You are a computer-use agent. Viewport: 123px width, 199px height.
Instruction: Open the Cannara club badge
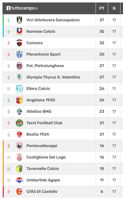pos(19,43)
